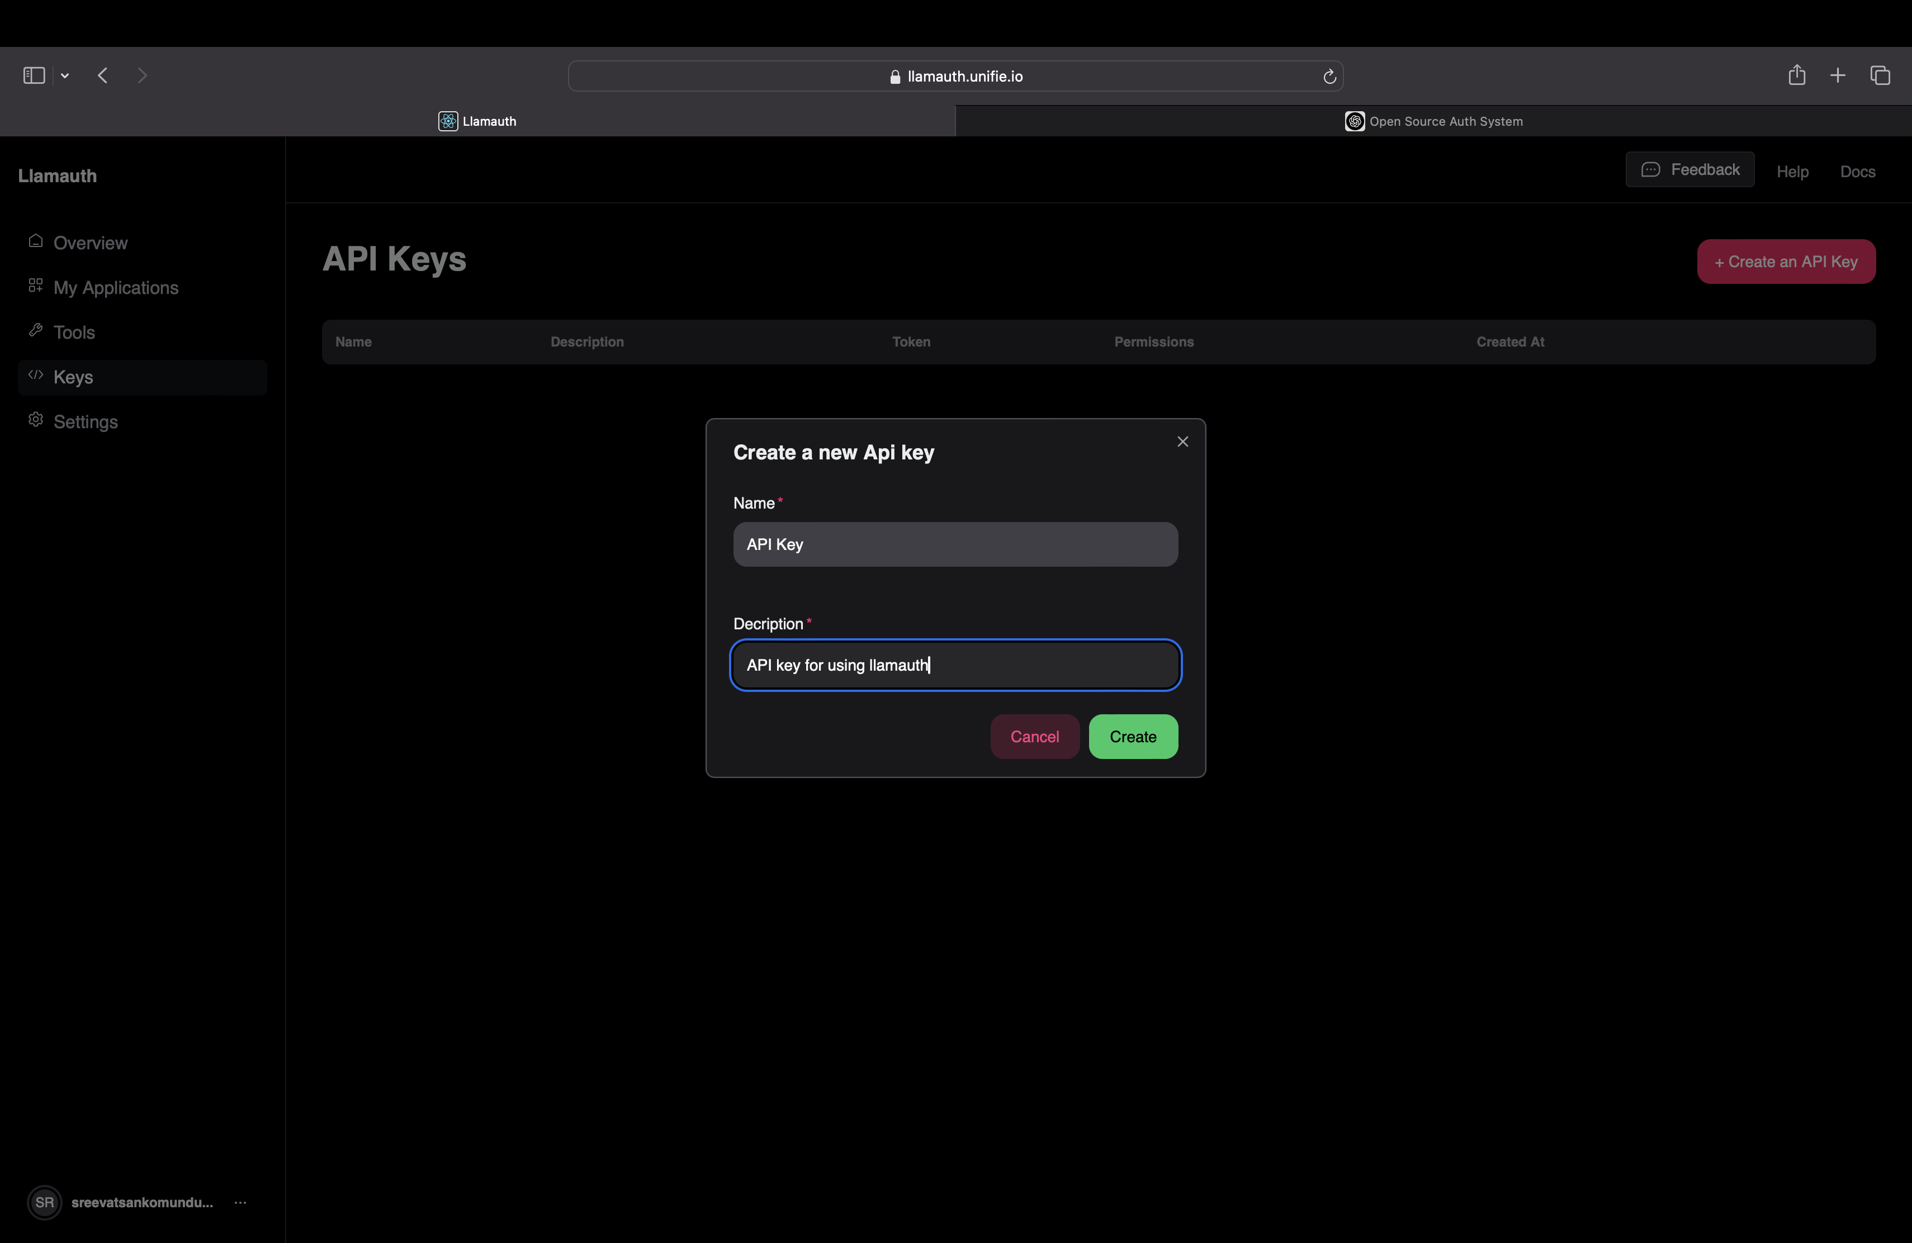Open My Applications in the sidebar
Screen dimensions: 1912x1243
pos(142,287)
